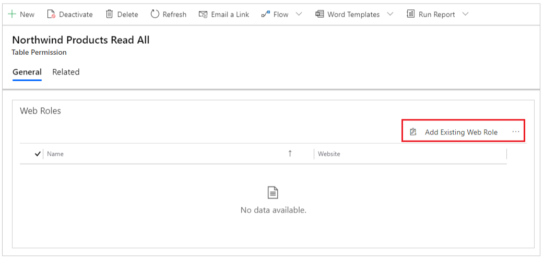Click the Flow connector icon
544x260 pixels.
266,14
